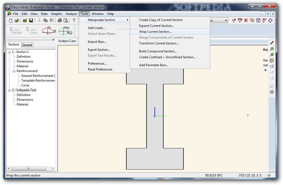Screen dimensions: 283x185
Task: Click Reset Preferences menu entry
Action: click(105, 69)
